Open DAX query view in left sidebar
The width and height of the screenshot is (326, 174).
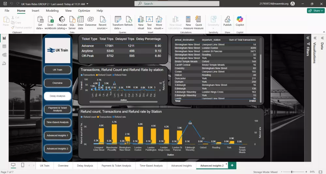coord(4,63)
